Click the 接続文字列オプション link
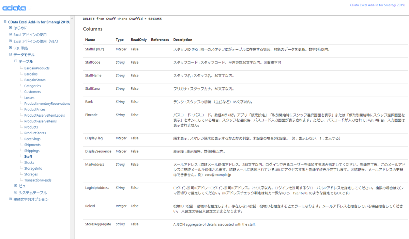Viewport: 409px width, 239px height. pyautogui.click(x=31, y=199)
